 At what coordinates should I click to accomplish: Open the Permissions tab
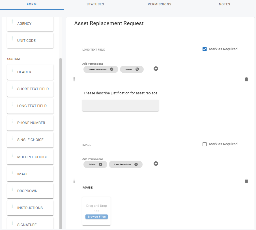160,5
